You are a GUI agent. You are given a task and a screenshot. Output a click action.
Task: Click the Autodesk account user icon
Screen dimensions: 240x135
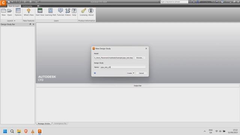click(x=198, y=2)
